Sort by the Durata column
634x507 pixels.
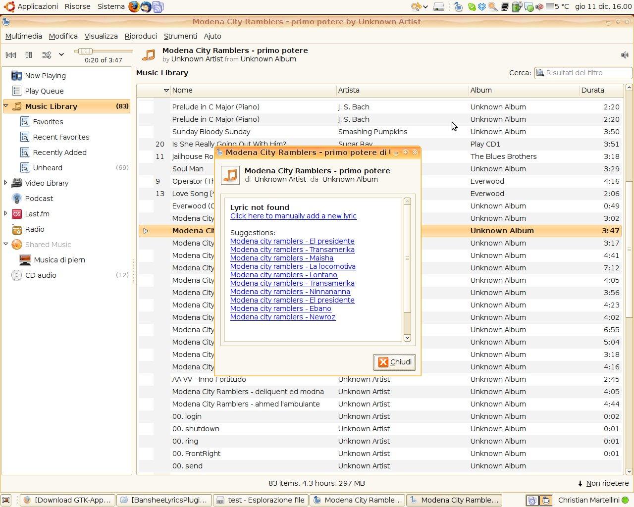tap(600, 90)
